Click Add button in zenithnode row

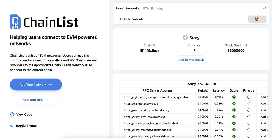[x=264, y=130]
